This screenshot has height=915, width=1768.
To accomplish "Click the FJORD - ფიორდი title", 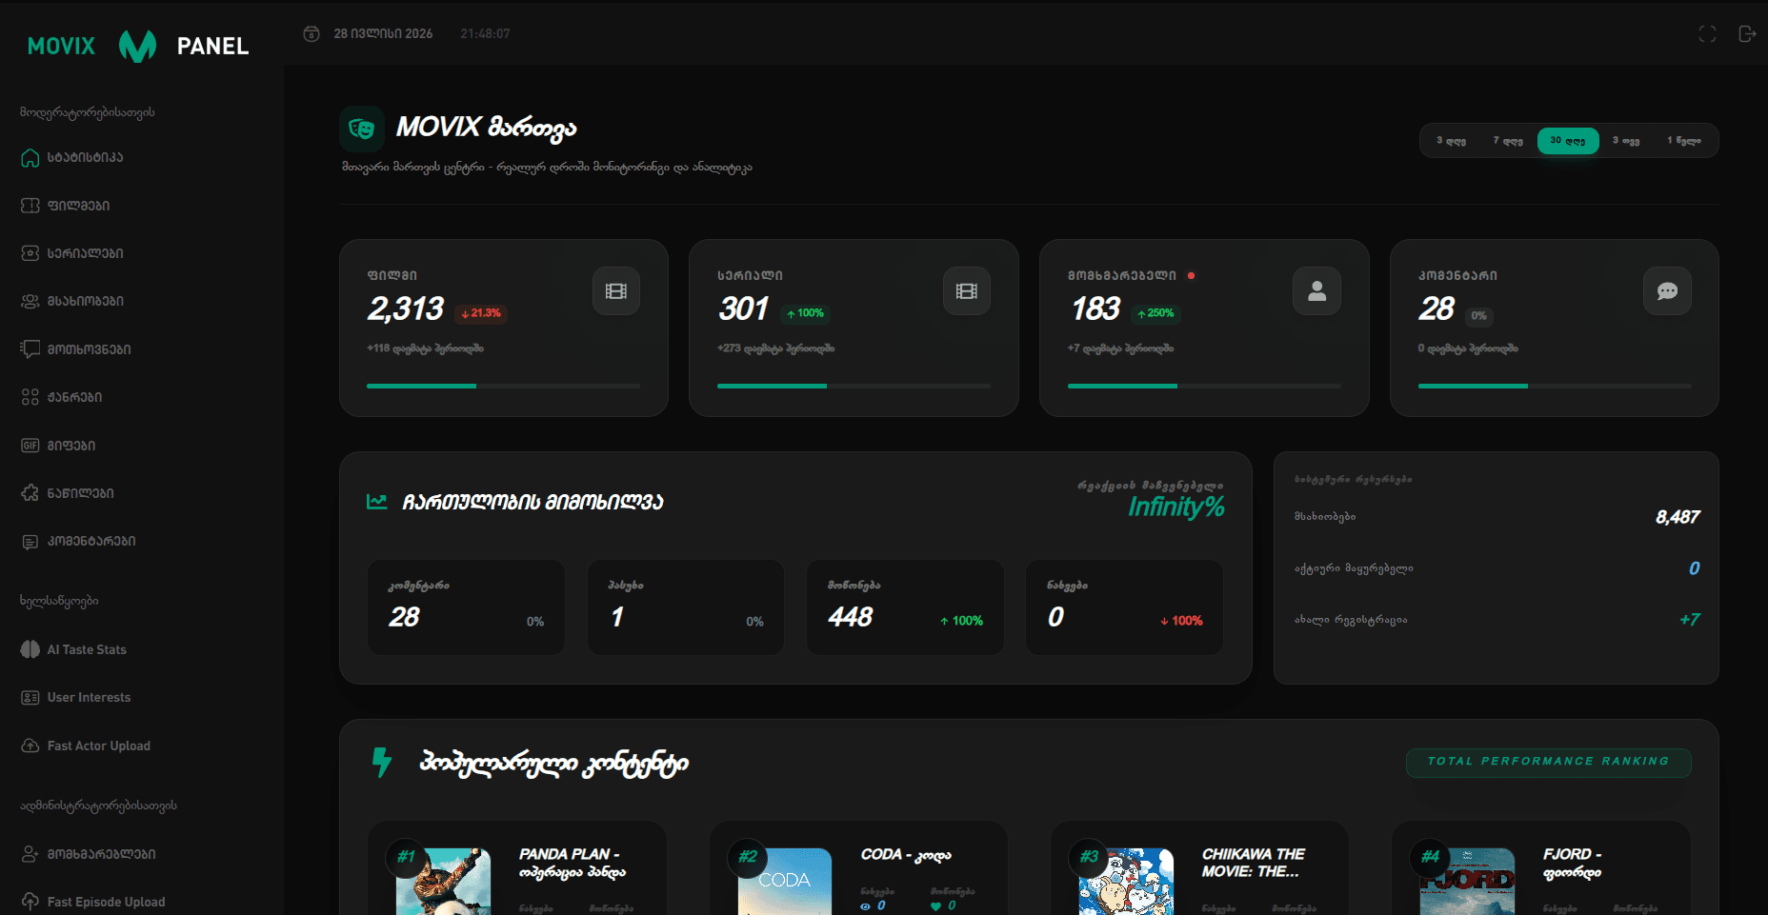I will coord(1573,863).
